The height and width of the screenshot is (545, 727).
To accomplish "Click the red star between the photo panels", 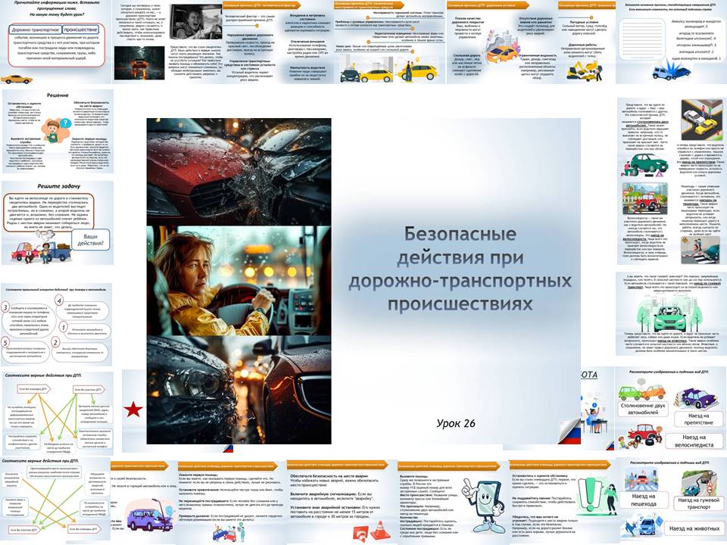I will tap(134, 409).
